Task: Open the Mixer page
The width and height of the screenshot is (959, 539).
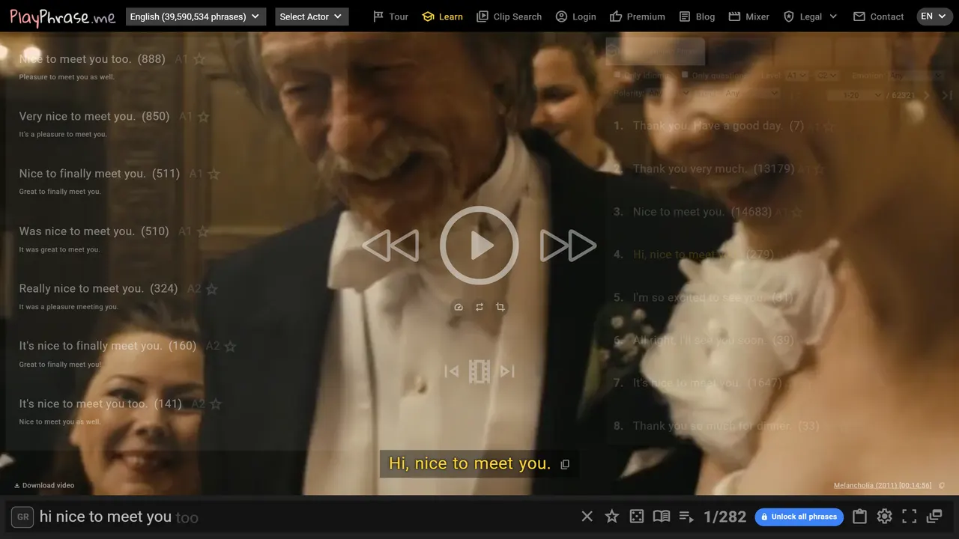Action: click(748, 16)
